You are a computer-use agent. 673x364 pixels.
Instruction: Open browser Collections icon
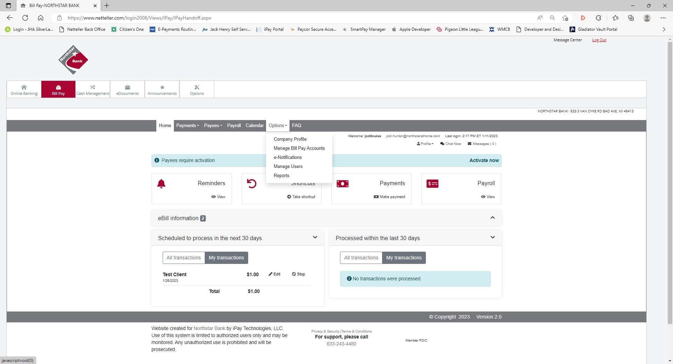tap(631, 18)
